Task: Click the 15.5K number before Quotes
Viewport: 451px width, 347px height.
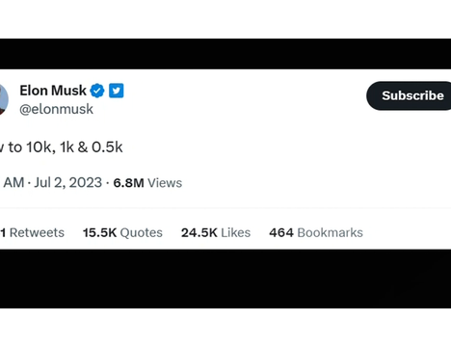Action: [x=99, y=232]
